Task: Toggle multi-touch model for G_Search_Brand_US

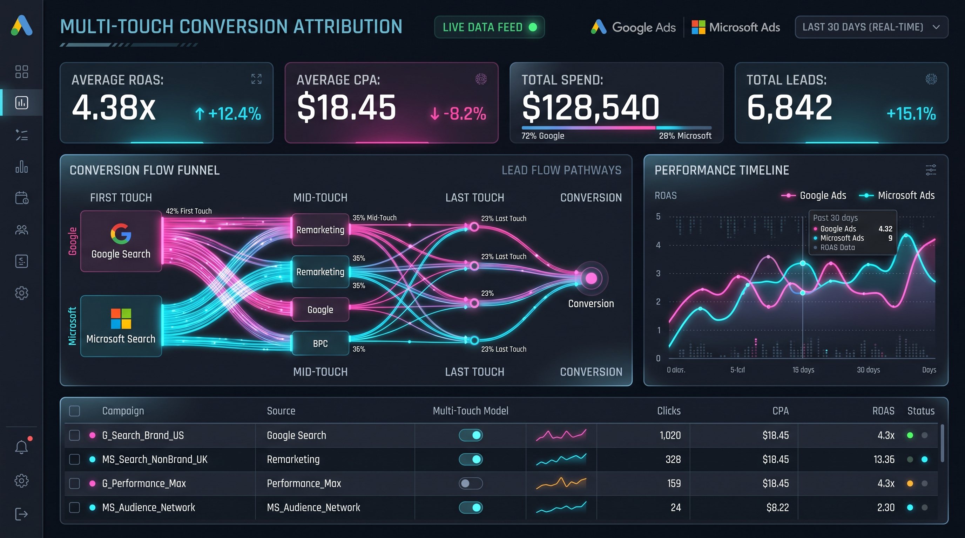Action: (x=471, y=435)
